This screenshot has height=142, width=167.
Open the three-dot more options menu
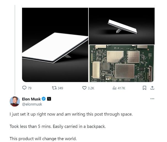(152, 99)
